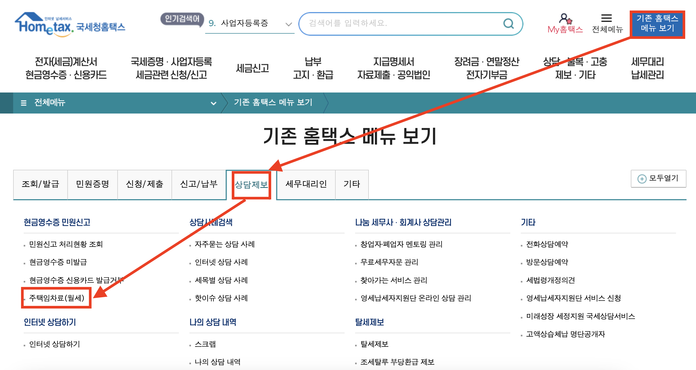Open 탈세제보 list link
Image resolution: width=696 pixels, height=370 pixels.
[x=375, y=344]
